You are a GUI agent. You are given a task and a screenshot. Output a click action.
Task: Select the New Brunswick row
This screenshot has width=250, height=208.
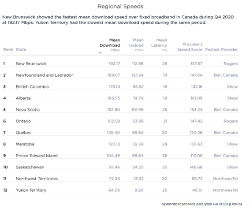(x=120, y=63)
